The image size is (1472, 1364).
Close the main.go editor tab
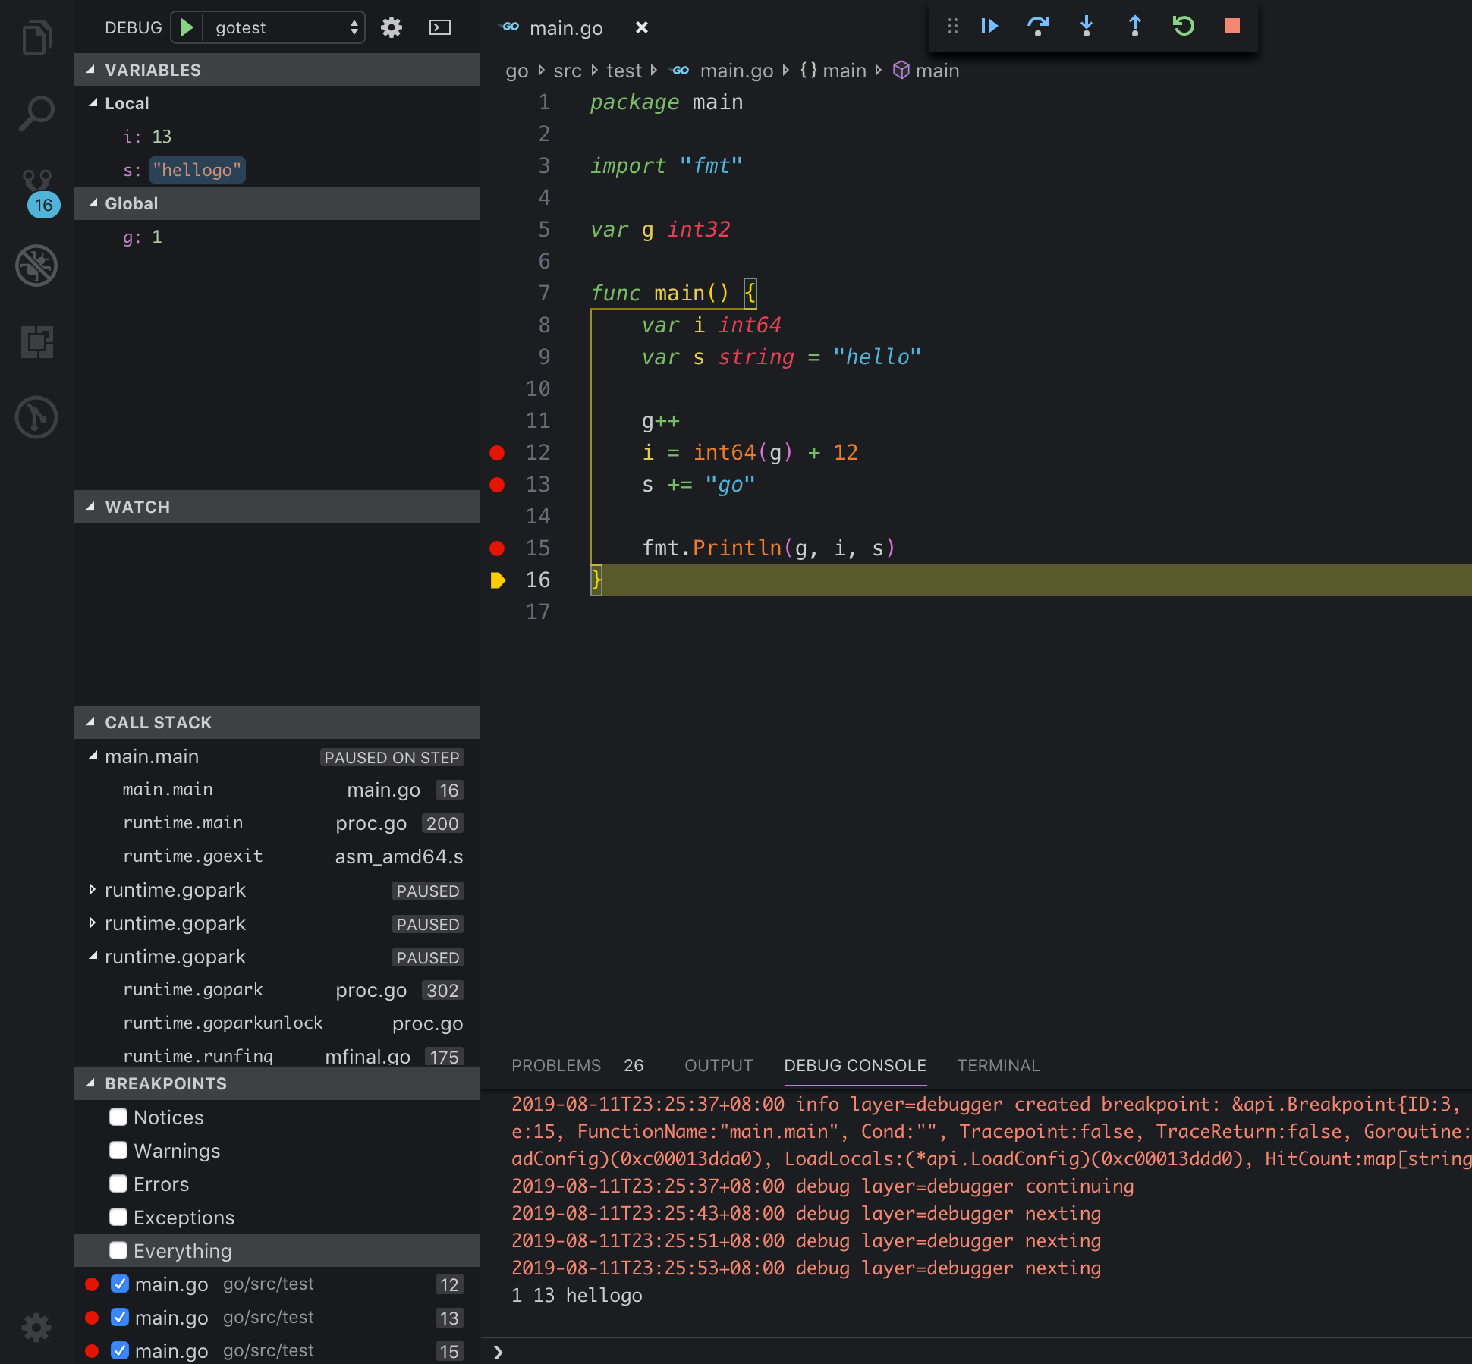642,27
